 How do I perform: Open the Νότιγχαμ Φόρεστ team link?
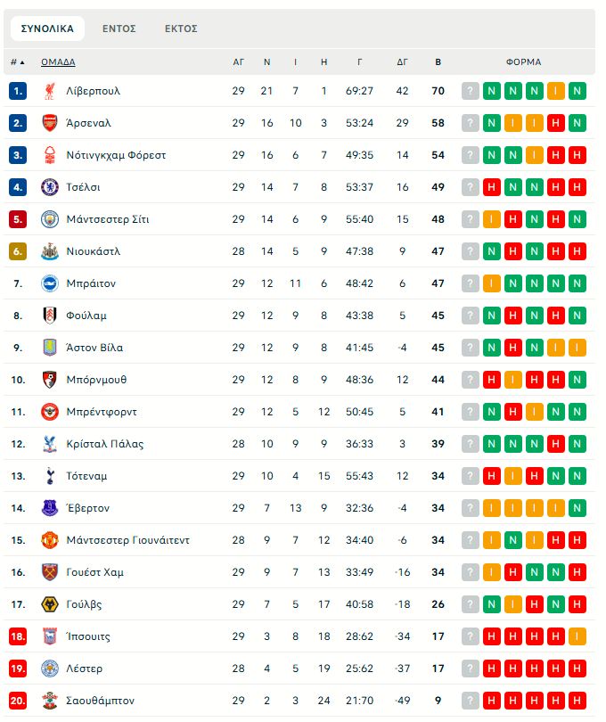tap(116, 155)
